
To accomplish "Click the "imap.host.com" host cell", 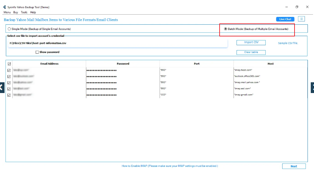I will pyautogui.click(x=270, y=70).
